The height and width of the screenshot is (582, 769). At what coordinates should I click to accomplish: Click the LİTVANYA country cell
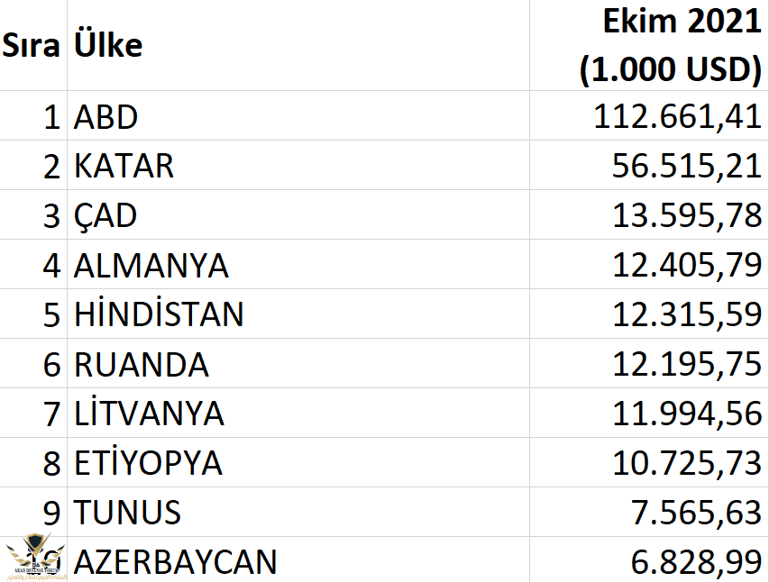point(298,413)
